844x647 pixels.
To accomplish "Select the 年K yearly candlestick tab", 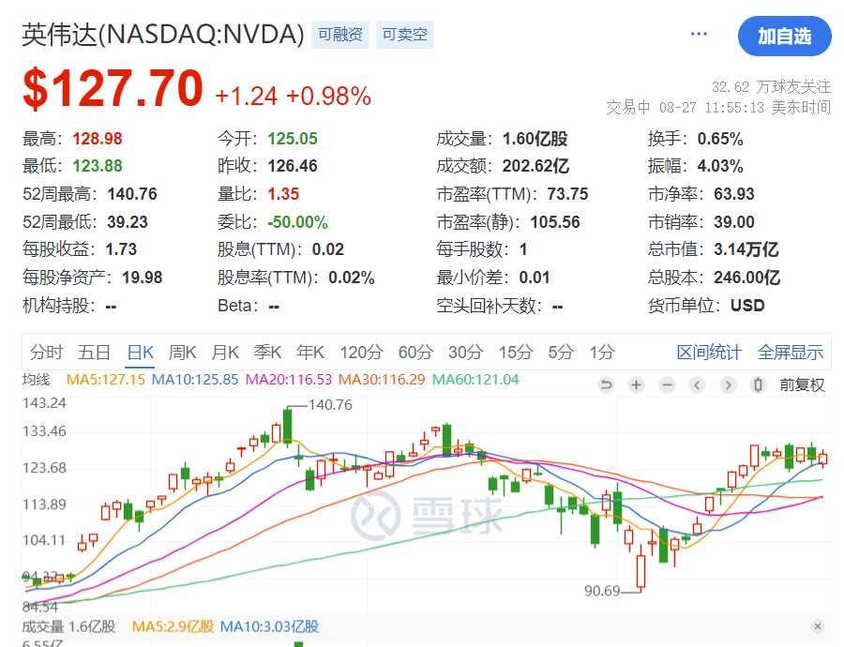I will pos(310,353).
